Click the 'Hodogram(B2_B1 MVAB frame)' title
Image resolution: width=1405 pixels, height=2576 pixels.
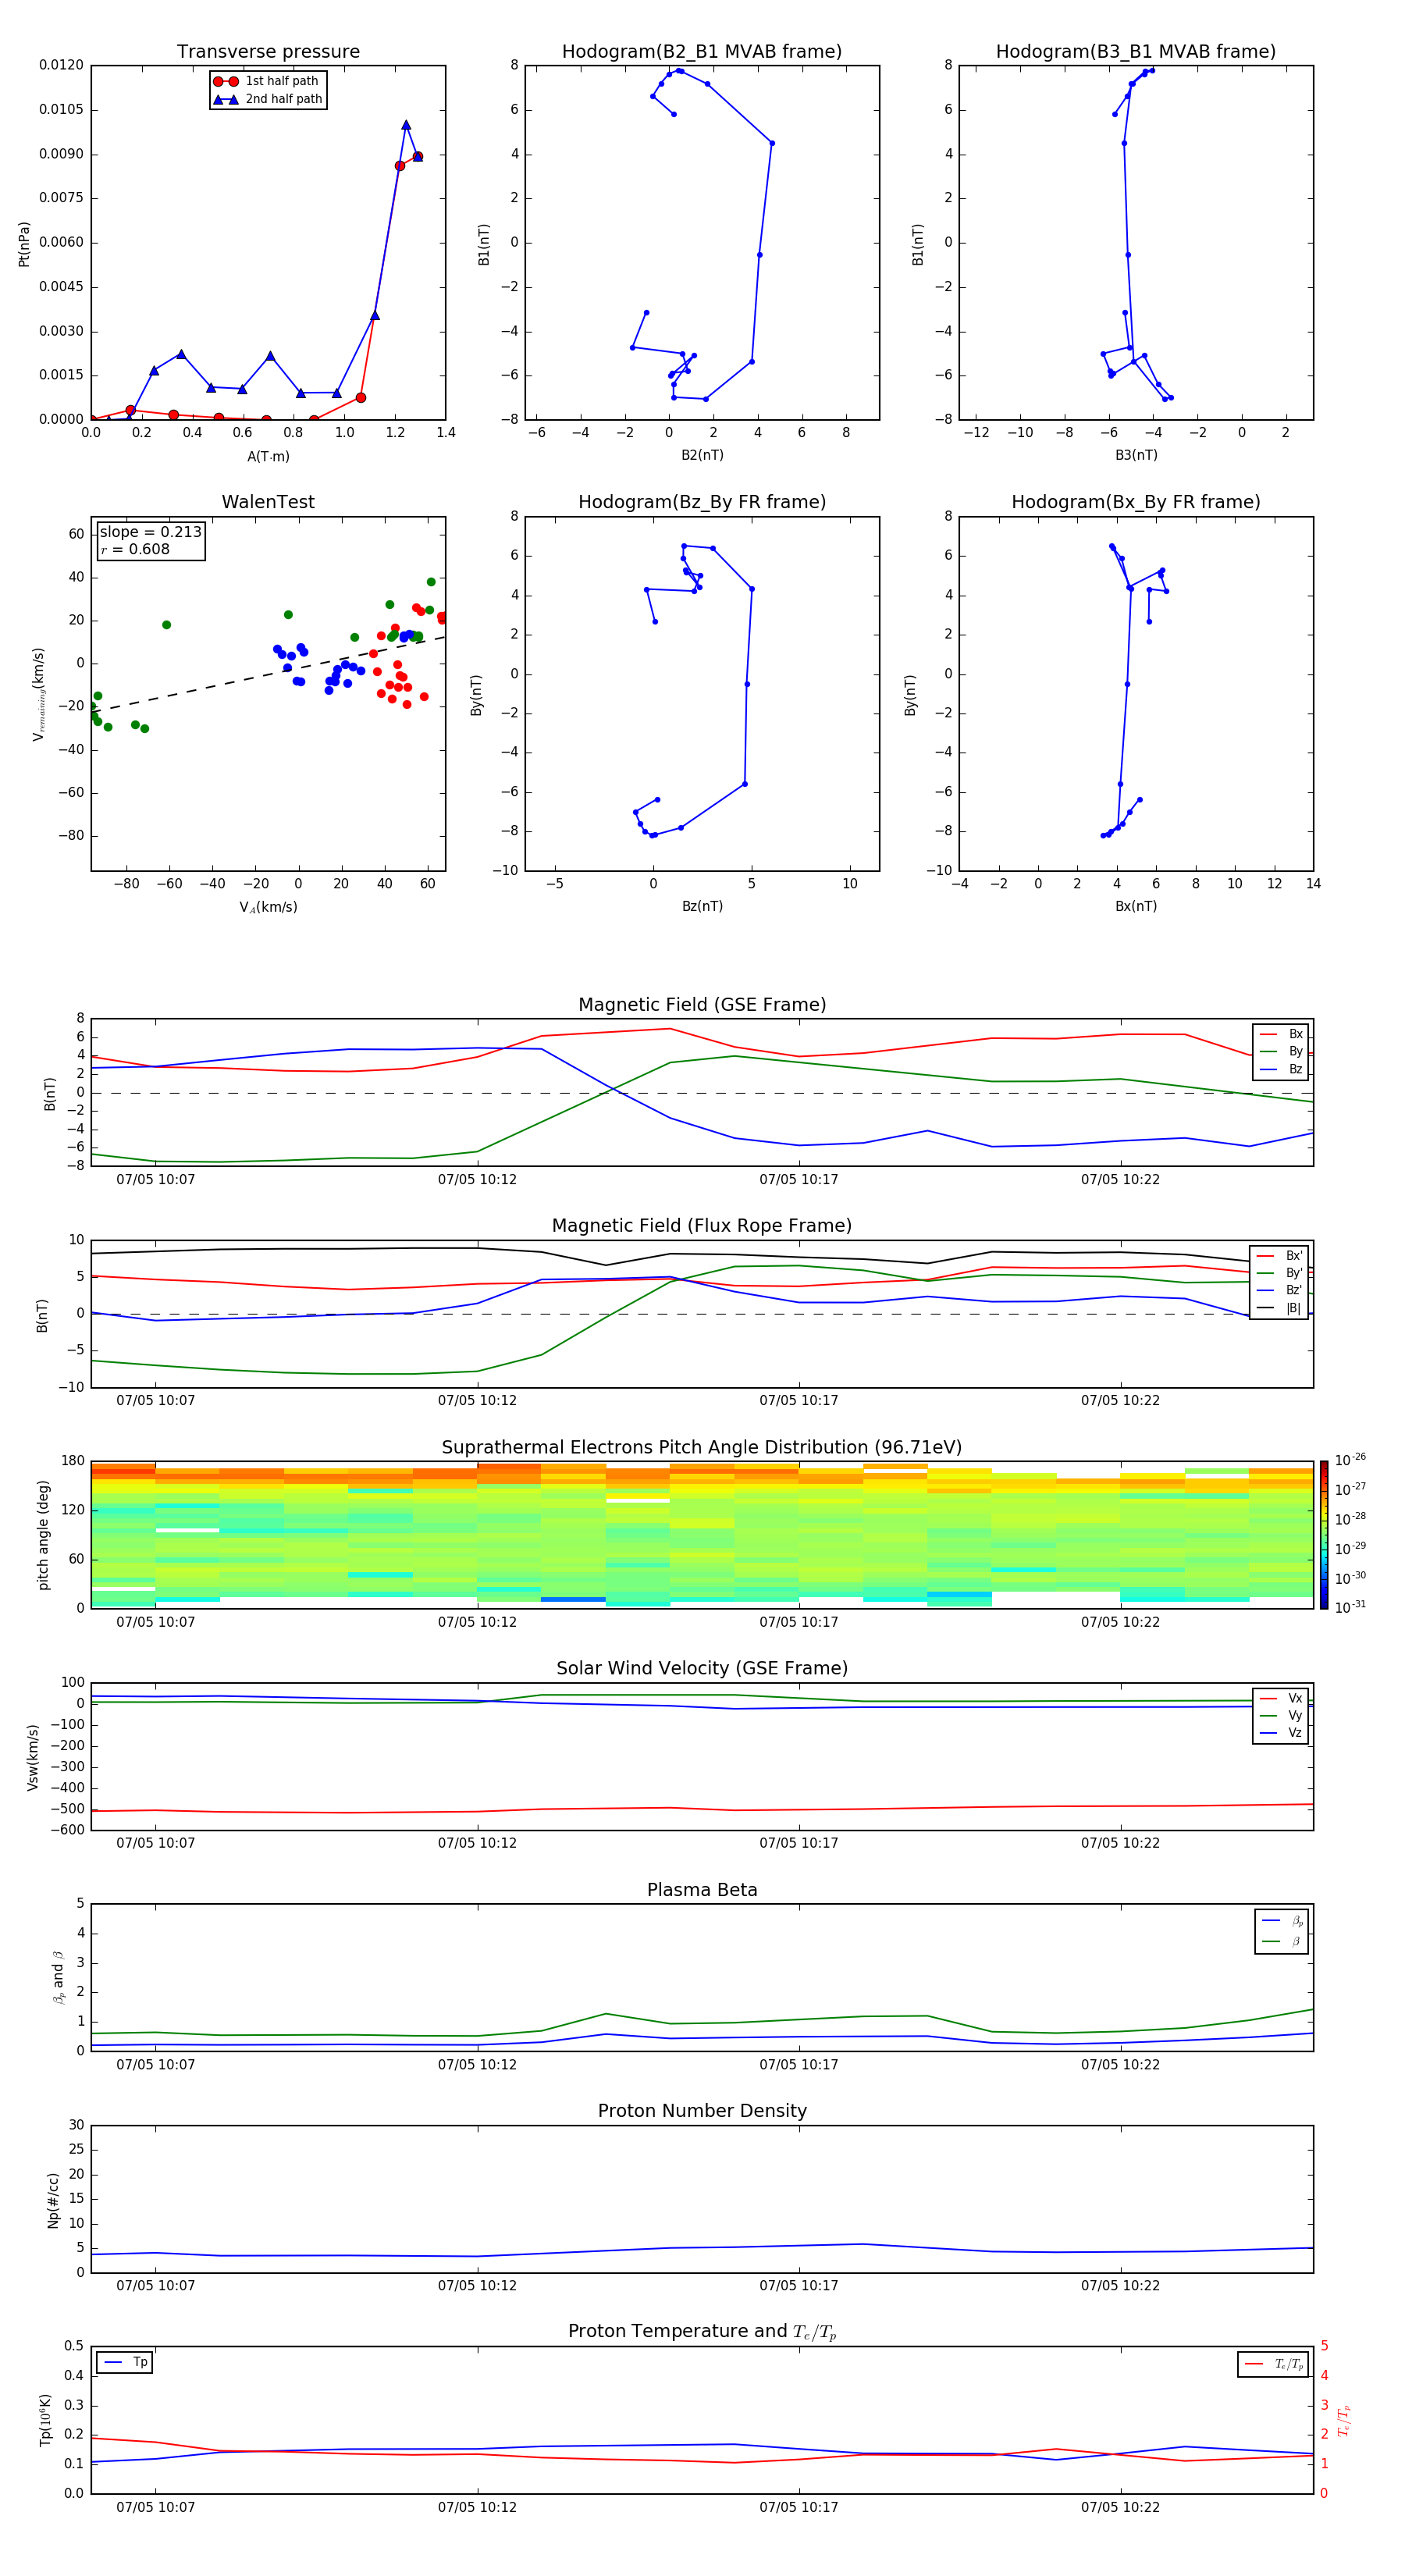702,51
